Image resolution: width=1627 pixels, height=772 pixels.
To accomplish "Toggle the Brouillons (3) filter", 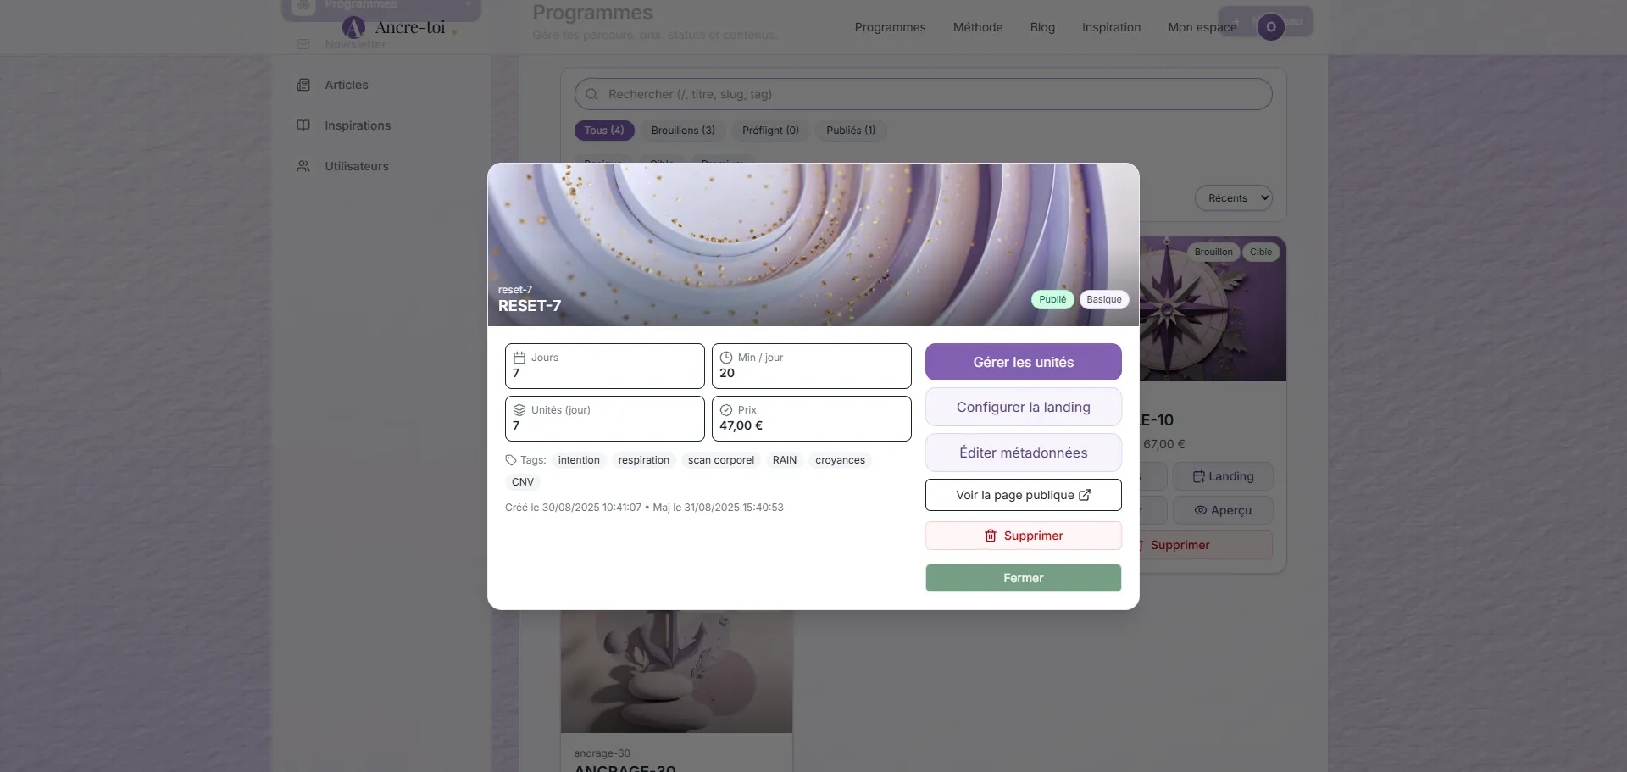I will pos(683,130).
